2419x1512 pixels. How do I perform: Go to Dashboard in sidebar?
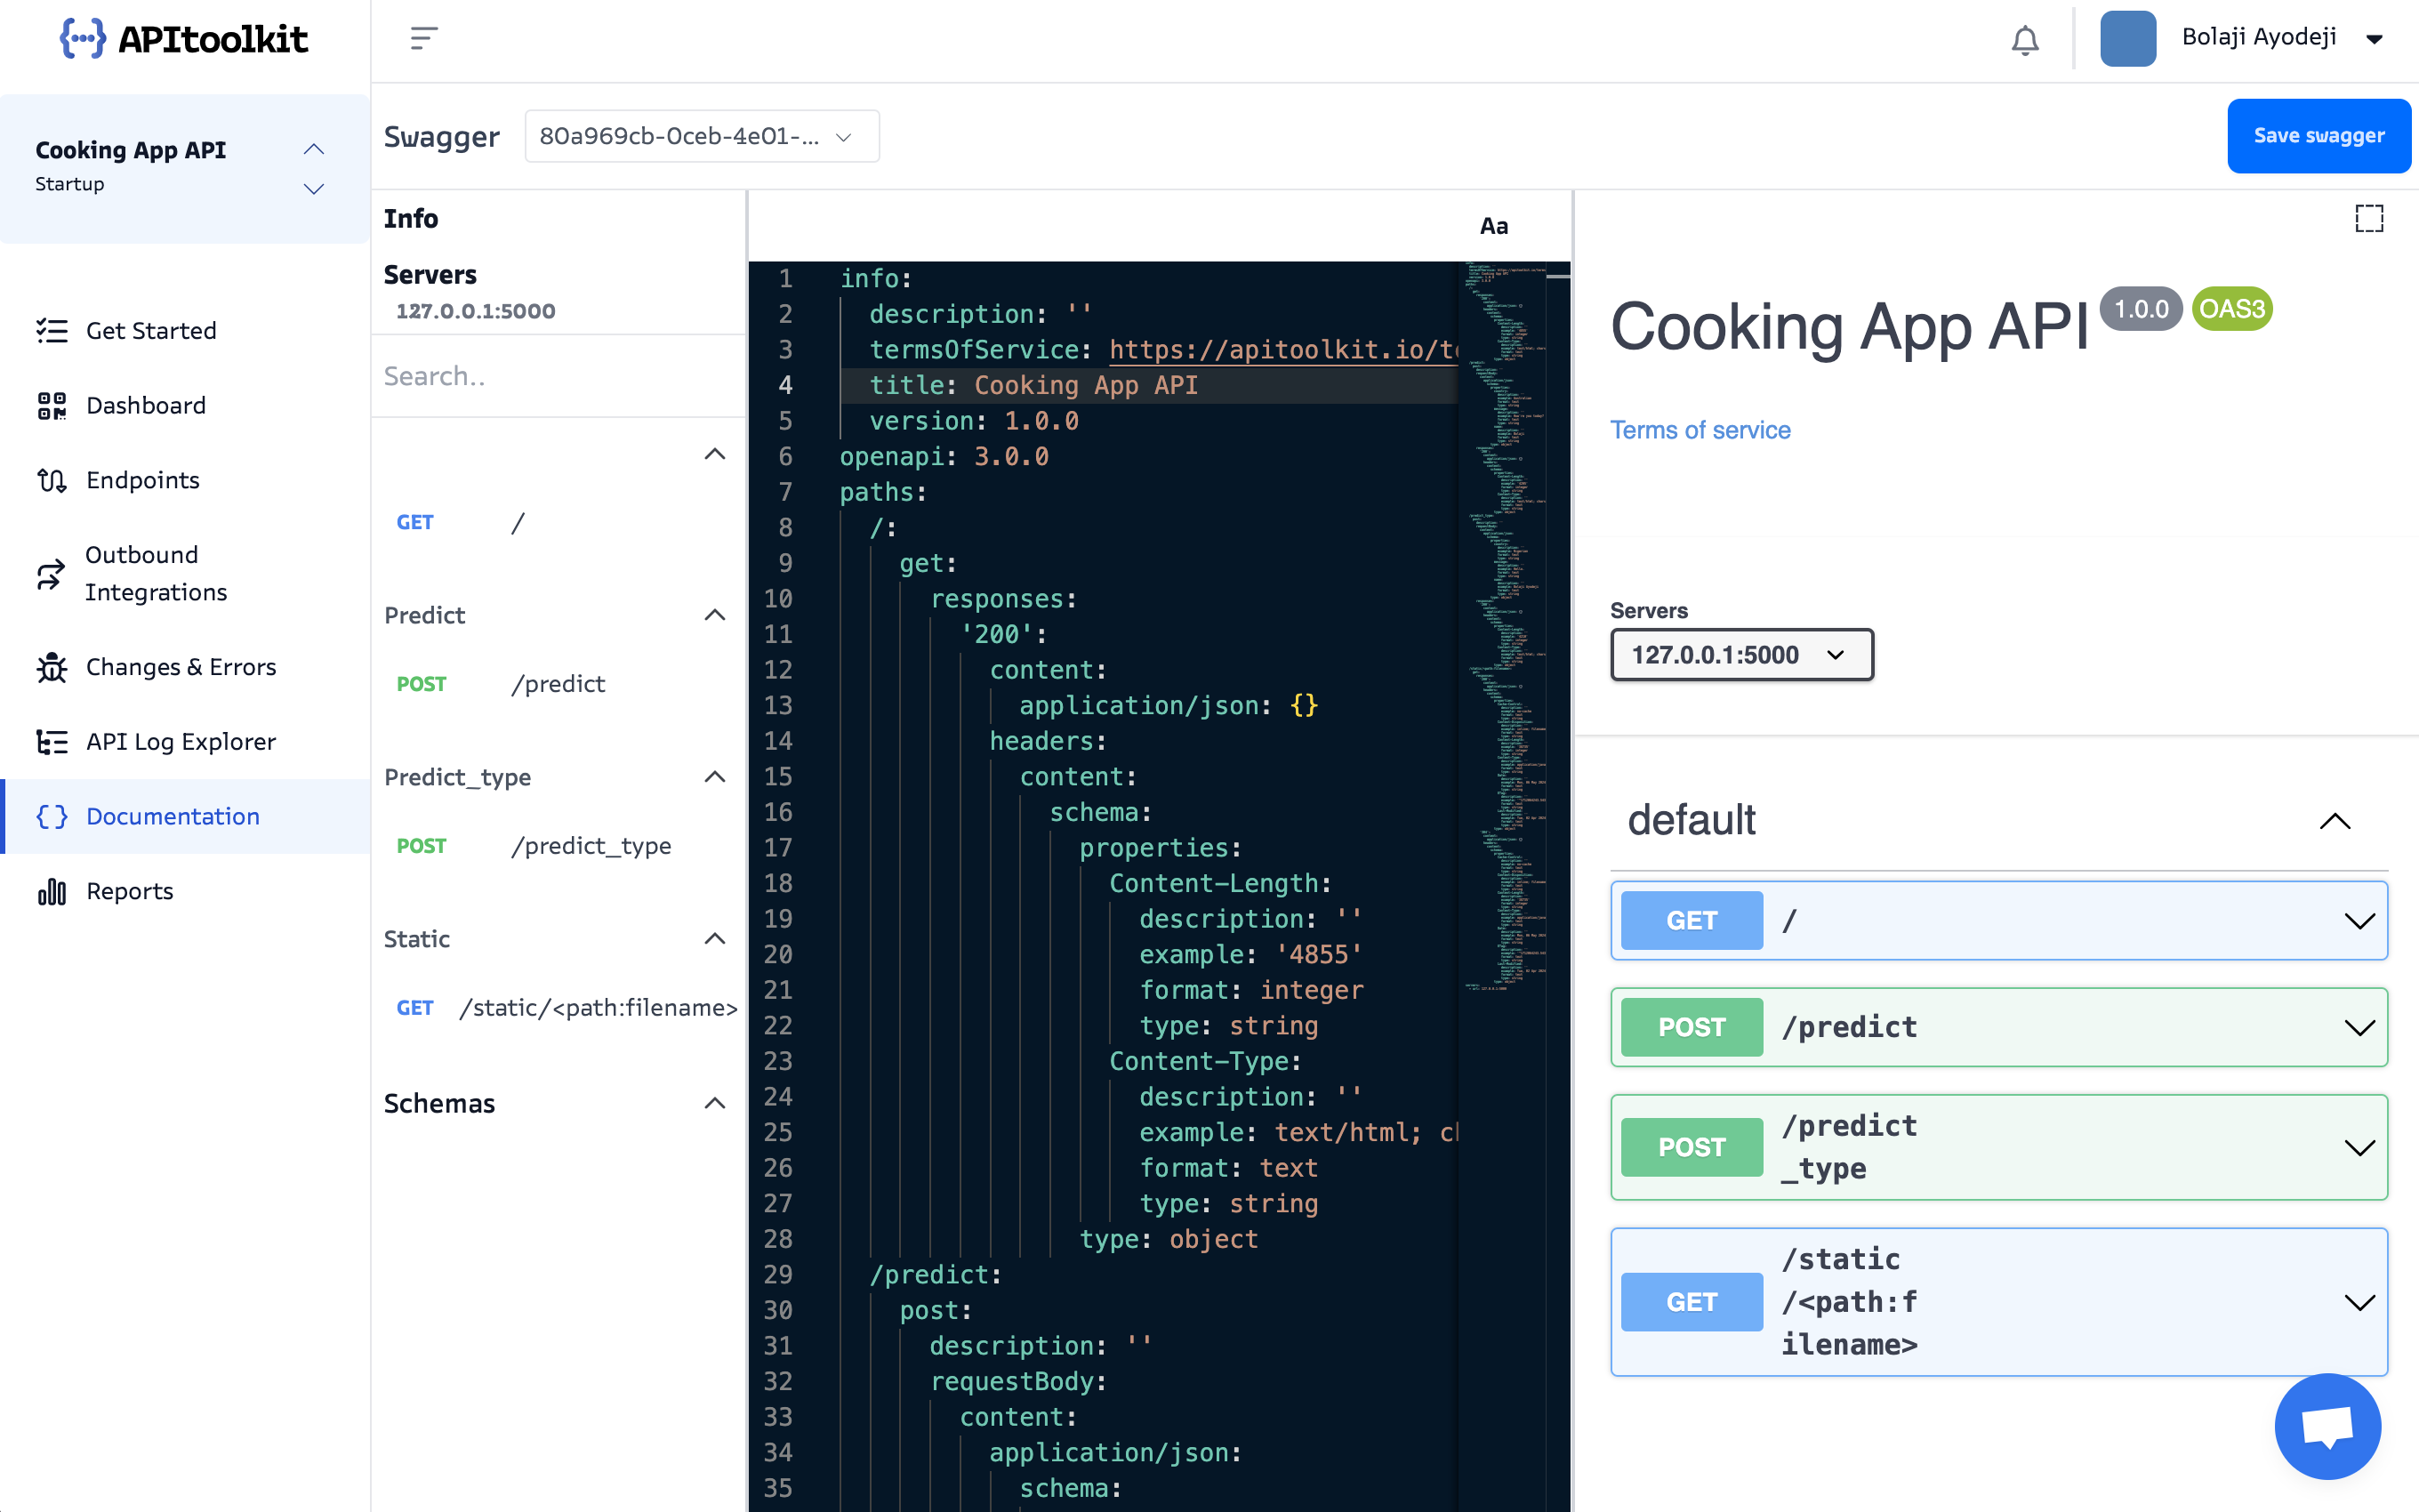coord(146,405)
